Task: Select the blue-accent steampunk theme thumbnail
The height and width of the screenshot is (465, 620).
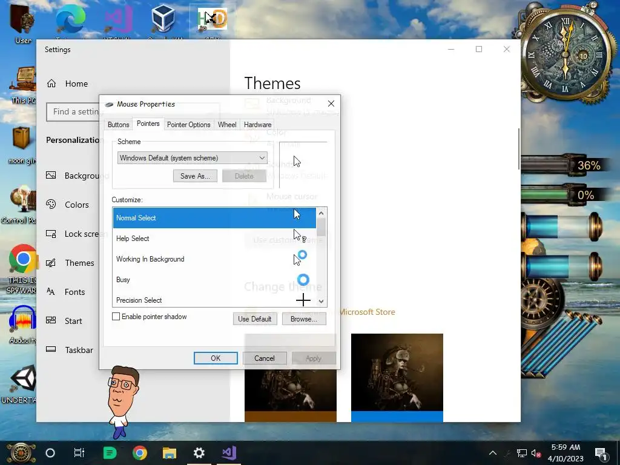Action: point(397,378)
